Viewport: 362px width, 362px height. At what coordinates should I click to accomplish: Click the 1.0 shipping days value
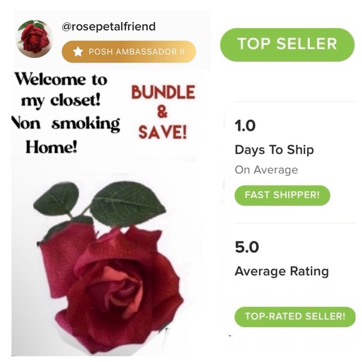[245, 126]
